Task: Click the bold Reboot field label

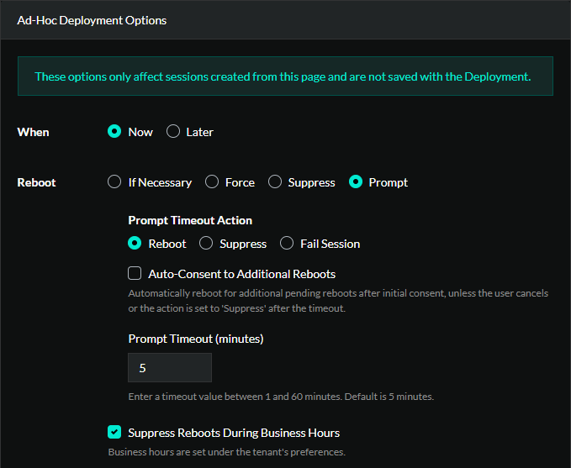Action: coord(36,182)
